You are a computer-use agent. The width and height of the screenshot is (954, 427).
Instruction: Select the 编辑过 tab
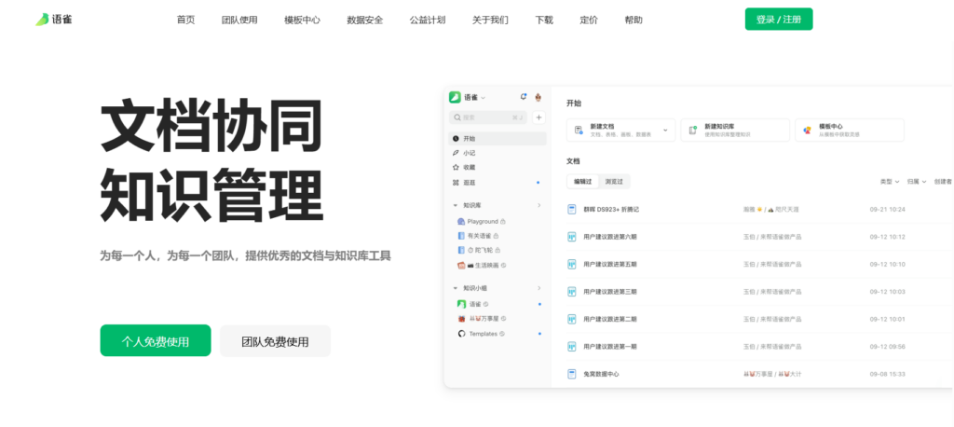(x=583, y=181)
